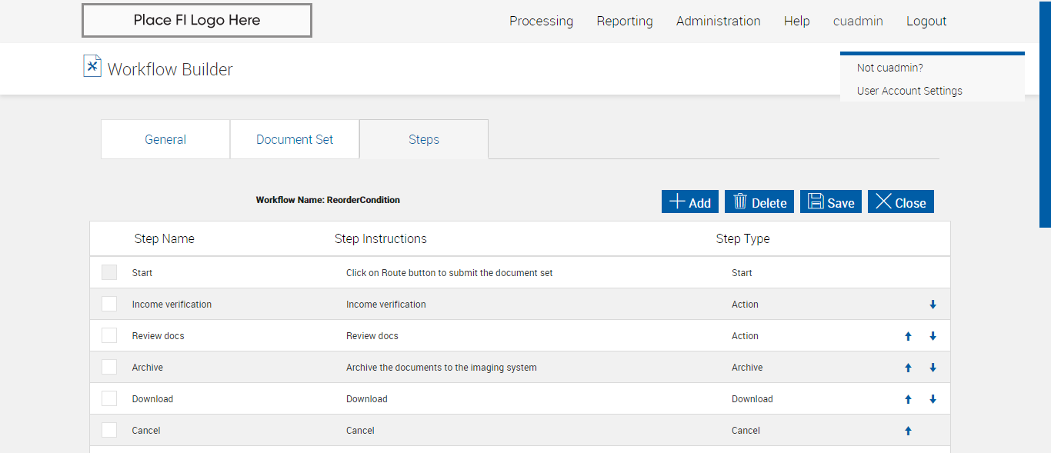Open User Account Settings link
This screenshot has width=1051, height=453.
[909, 91]
